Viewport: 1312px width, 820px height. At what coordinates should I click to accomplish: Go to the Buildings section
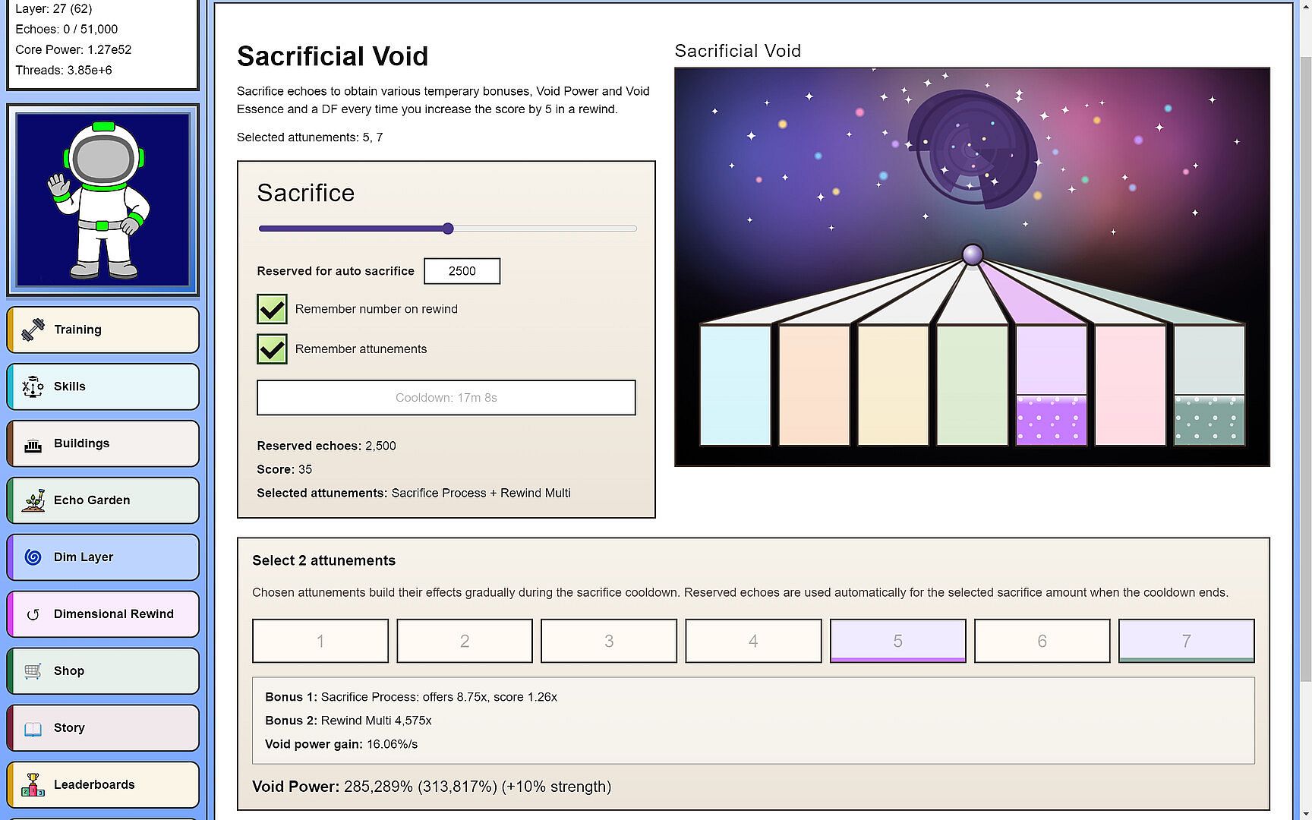103,443
